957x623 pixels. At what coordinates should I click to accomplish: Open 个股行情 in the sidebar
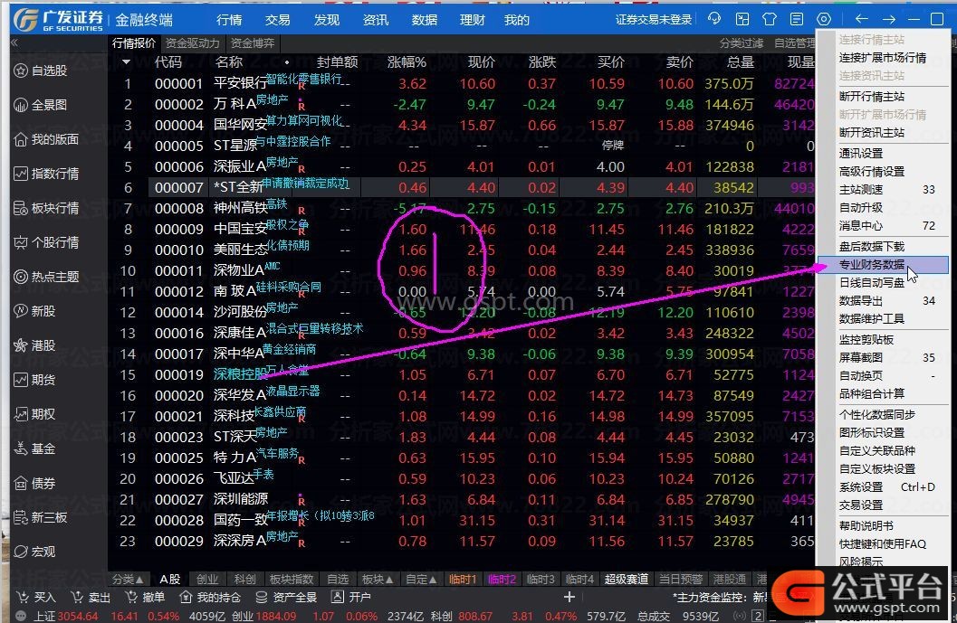pos(46,242)
